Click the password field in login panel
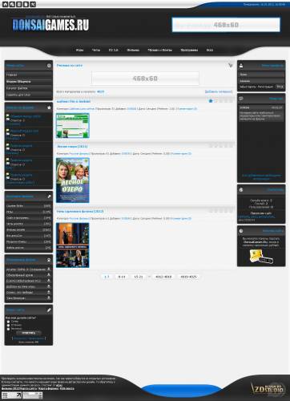The width and height of the screenshot is (290, 401). click(x=261, y=81)
